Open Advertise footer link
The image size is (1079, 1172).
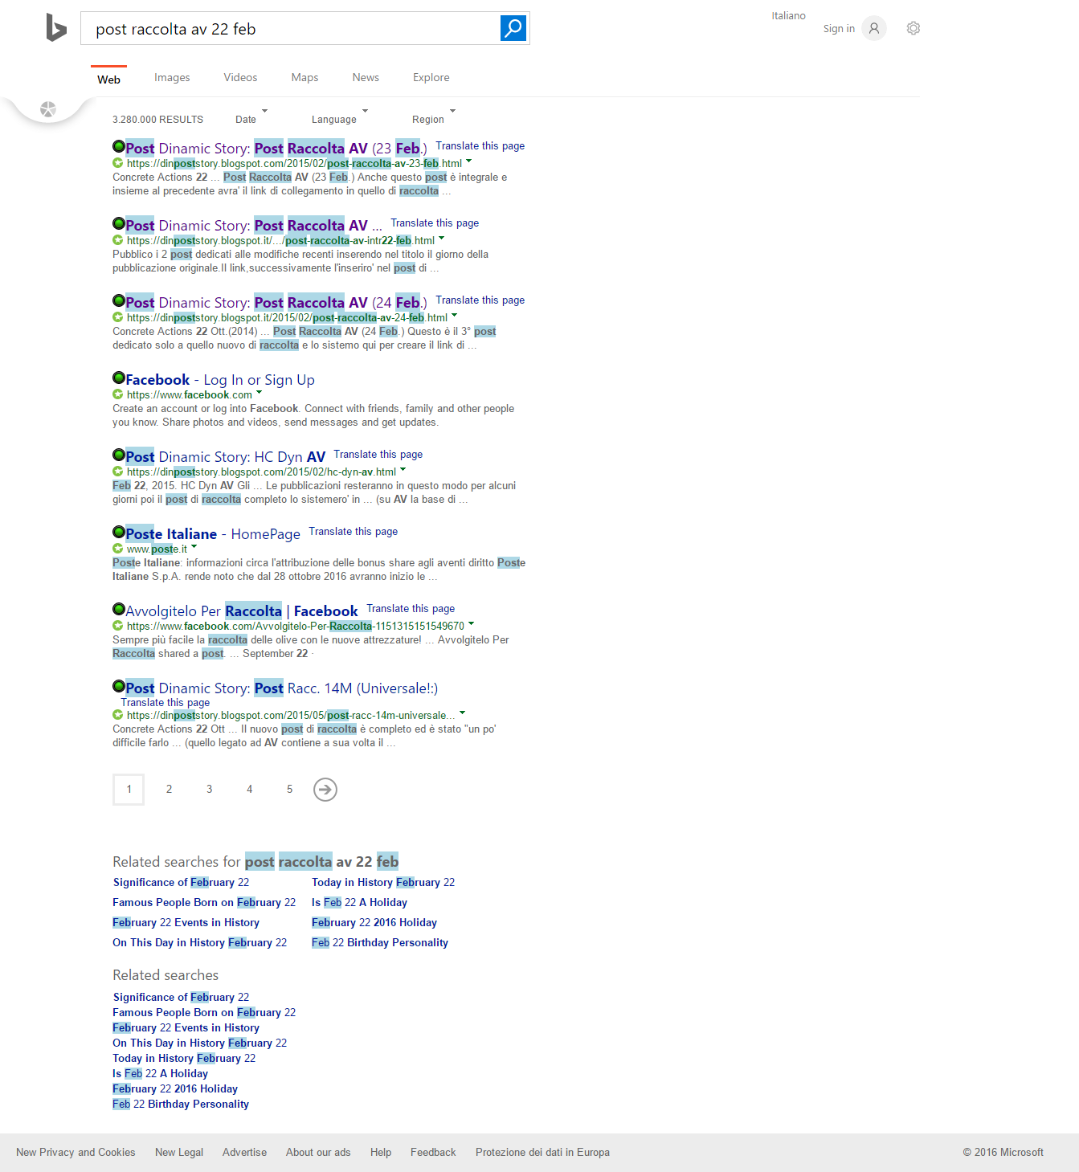(x=244, y=1152)
